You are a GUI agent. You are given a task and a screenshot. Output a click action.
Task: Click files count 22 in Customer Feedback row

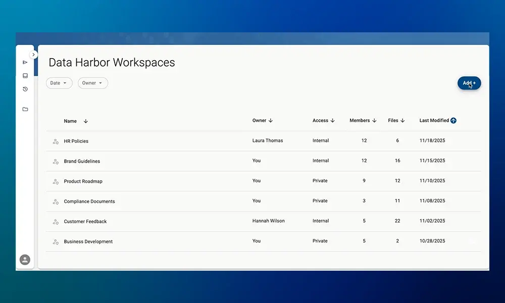point(397,221)
